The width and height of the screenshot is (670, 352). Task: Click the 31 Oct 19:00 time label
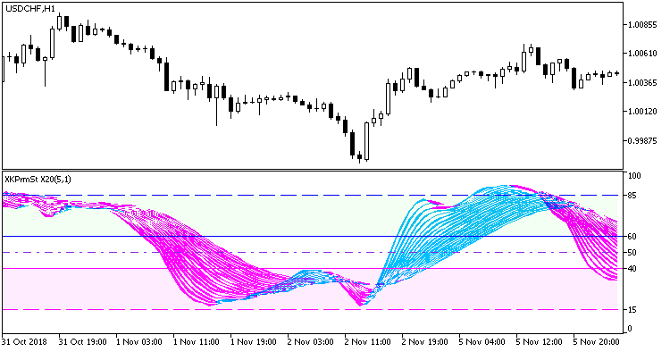82,342
